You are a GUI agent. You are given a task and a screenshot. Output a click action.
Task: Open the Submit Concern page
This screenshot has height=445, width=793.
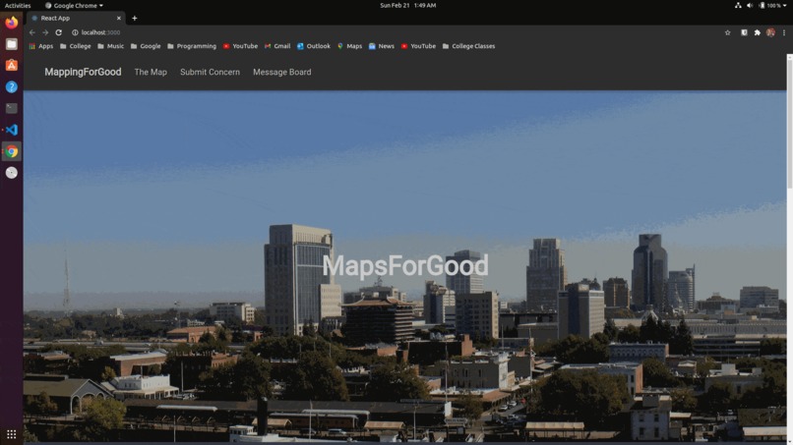point(210,73)
